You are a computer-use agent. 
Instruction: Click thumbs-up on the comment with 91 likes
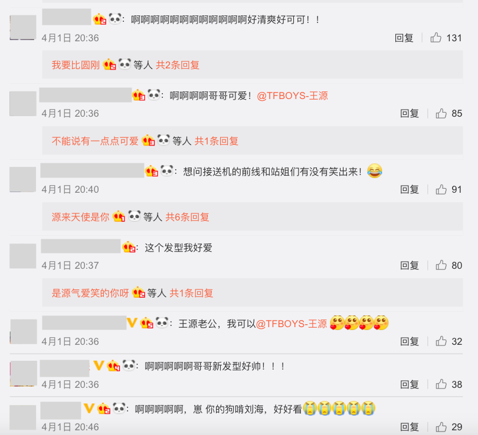[441, 189]
